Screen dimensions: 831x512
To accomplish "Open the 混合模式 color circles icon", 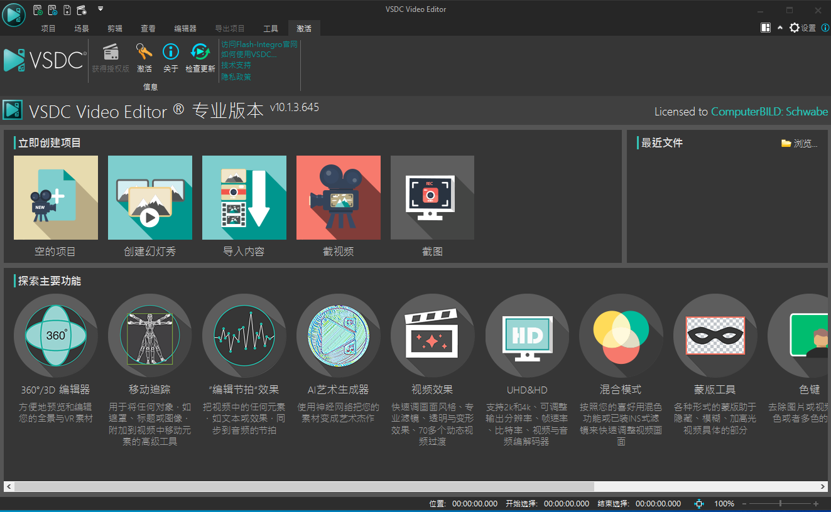I will pyautogui.click(x=621, y=336).
